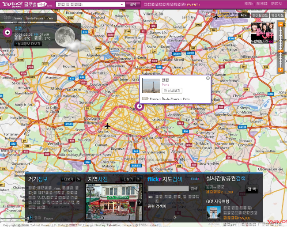287x227 pixels.
Task: Click the moon weather icon
Action: coord(65,36)
